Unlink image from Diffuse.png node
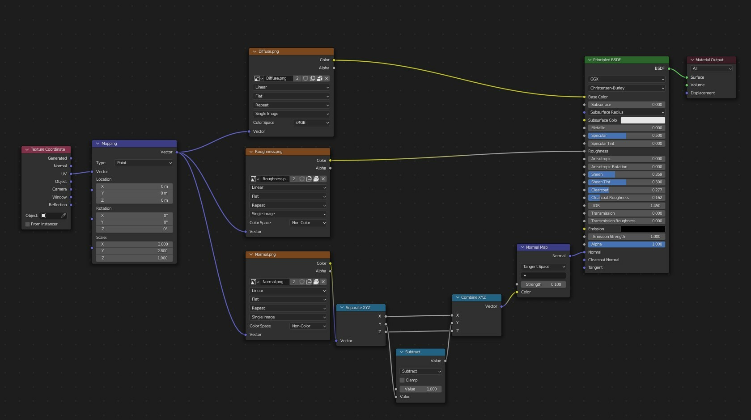The height and width of the screenshot is (420, 751). tap(327, 78)
